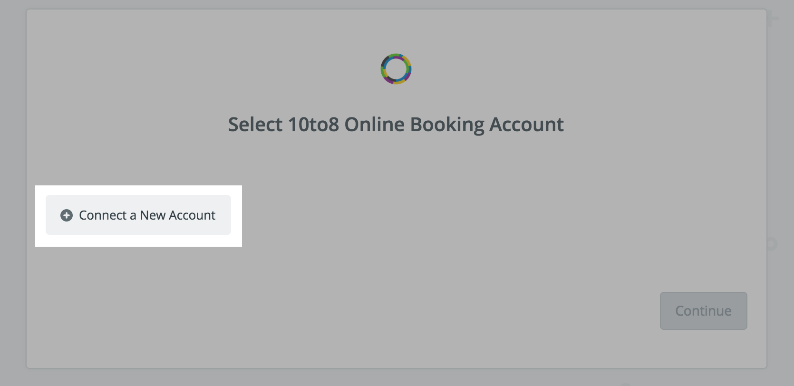This screenshot has width=794, height=386.
Task: Open the 10to8 app logo above the heading
Action: tap(396, 69)
